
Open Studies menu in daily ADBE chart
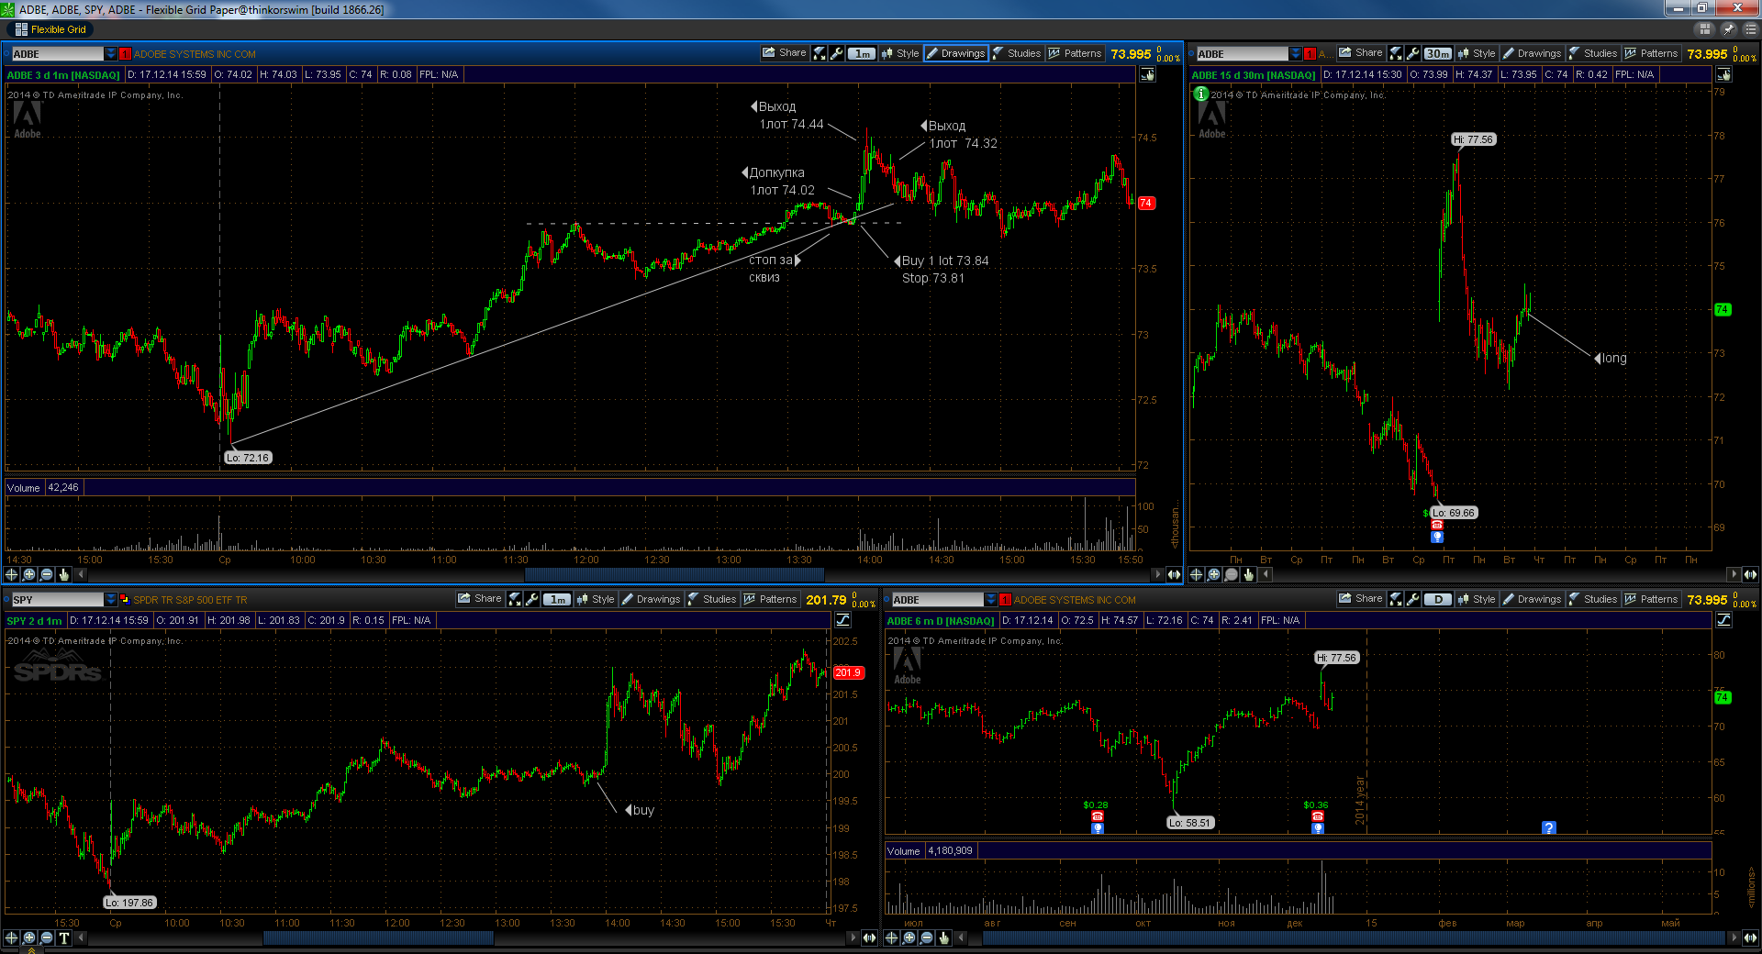pos(1592,599)
